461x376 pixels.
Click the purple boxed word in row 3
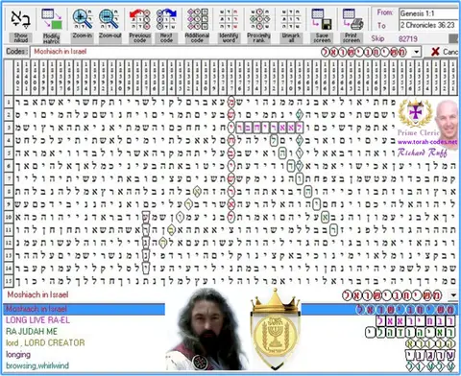(270, 128)
